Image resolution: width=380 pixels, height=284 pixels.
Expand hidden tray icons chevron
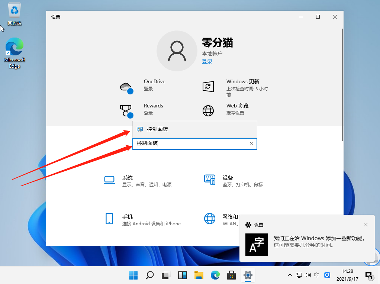coord(290,275)
